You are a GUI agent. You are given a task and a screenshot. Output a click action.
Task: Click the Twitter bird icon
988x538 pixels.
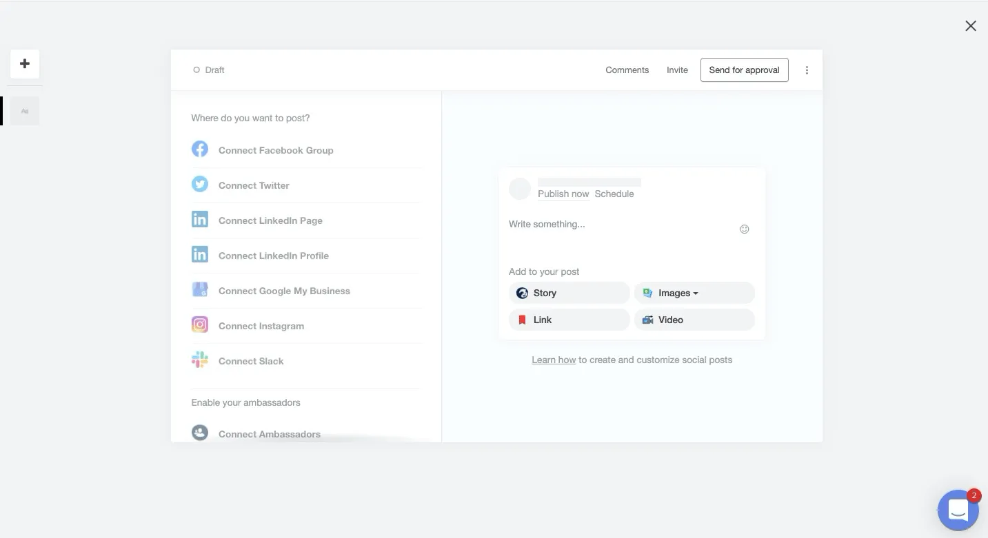(200, 184)
